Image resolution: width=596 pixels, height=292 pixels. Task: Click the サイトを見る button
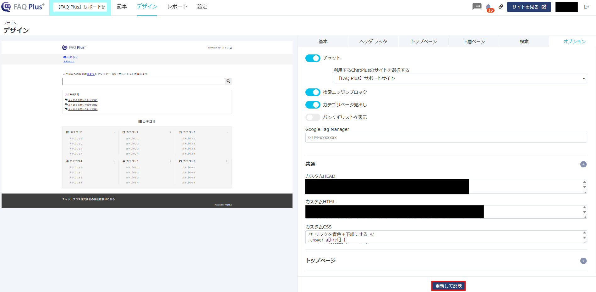click(529, 7)
